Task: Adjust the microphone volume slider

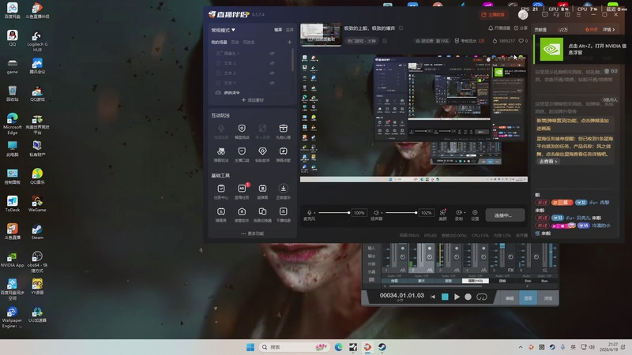Action: coord(333,212)
